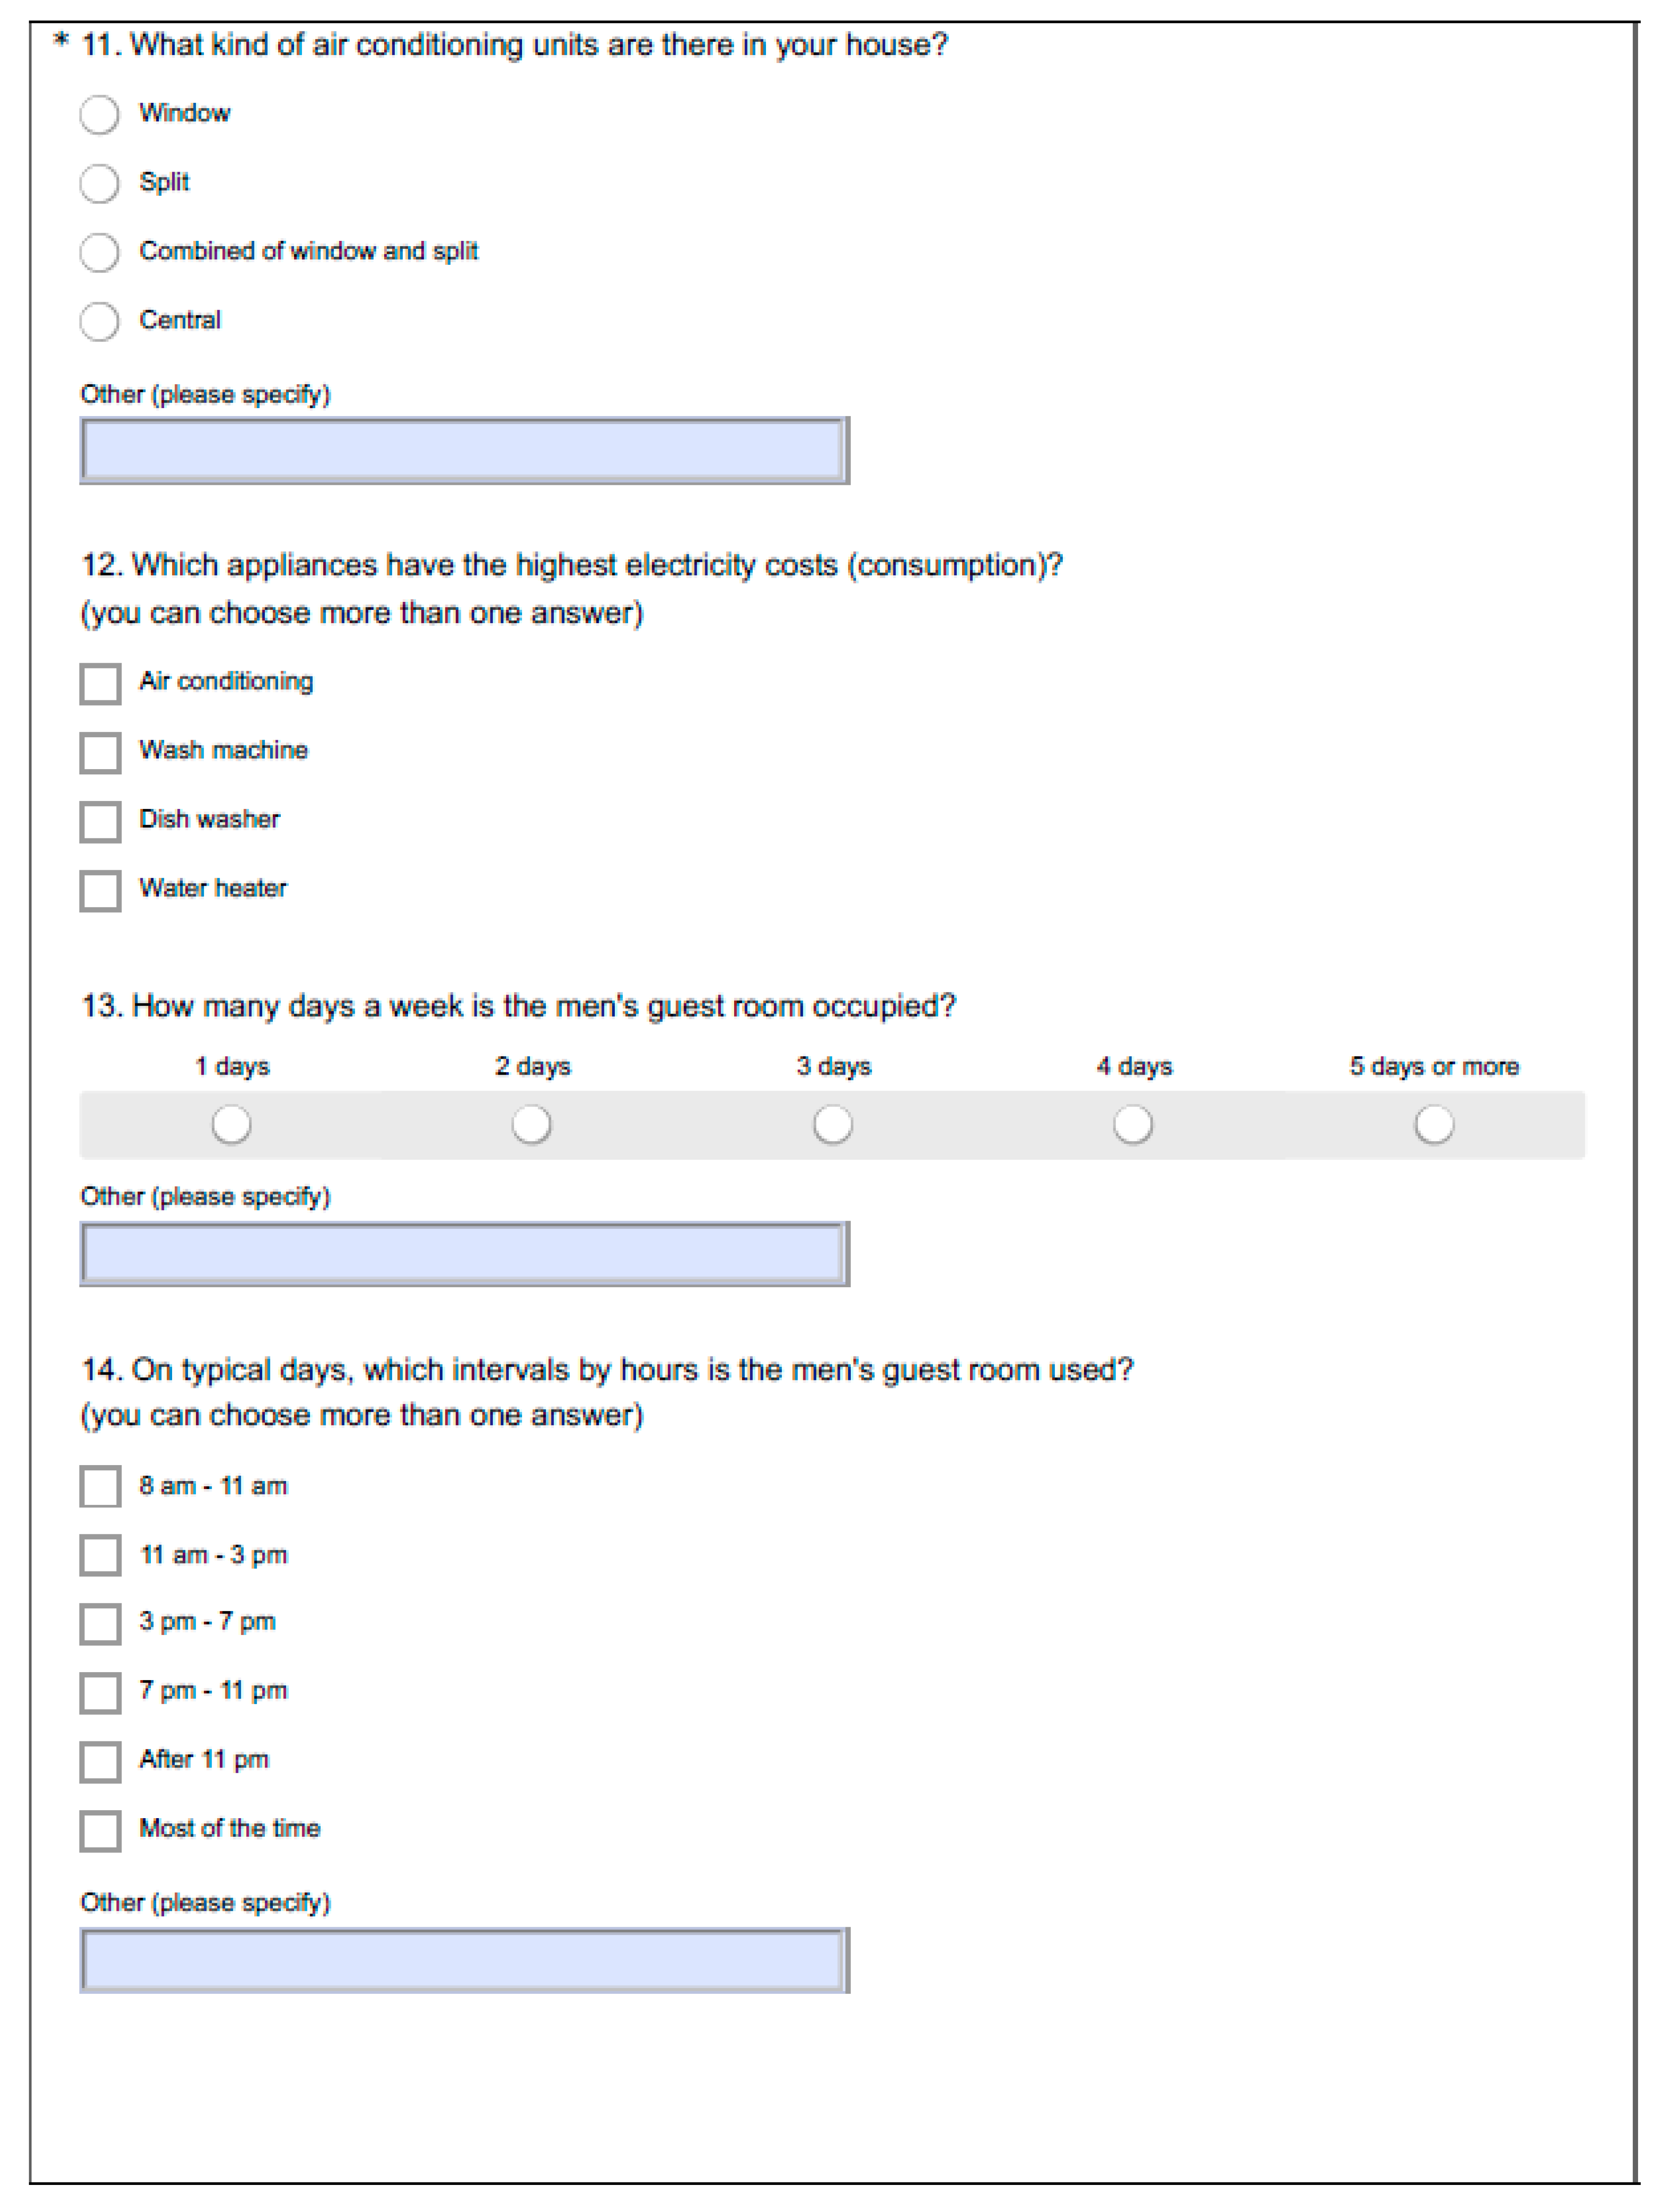Pick the Central air conditioning option
The width and height of the screenshot is (1658, 2212).
99,321
